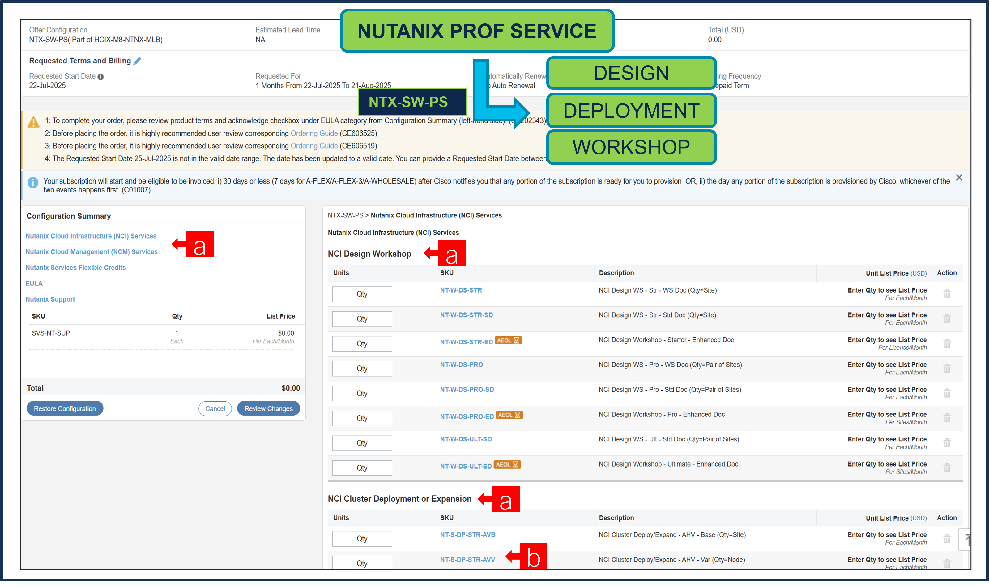Cancel the configuration changes
989x587 pixels.
[215, 408]
